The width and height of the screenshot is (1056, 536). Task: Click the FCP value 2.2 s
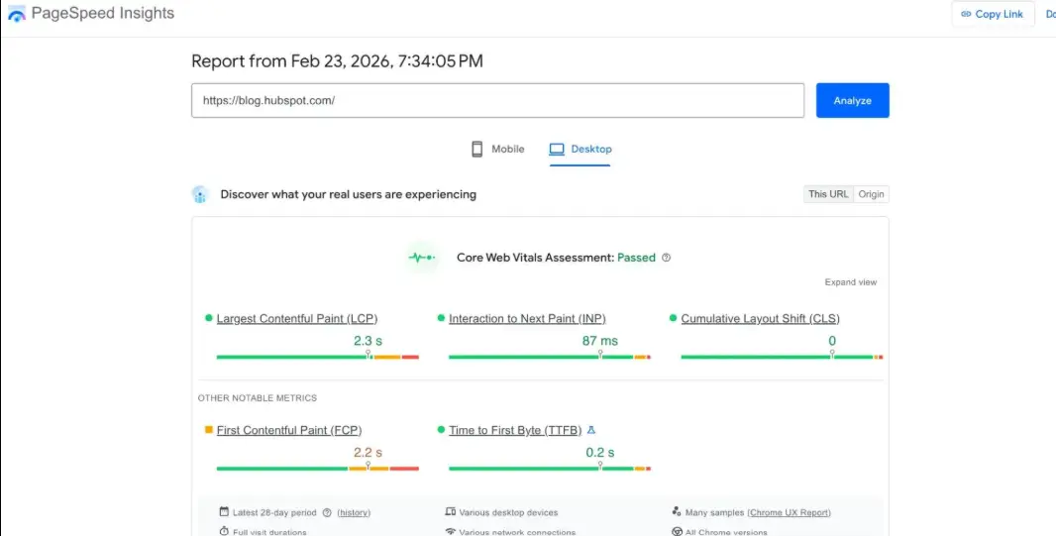point(368,453)
